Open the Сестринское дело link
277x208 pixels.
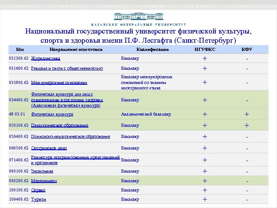click(x=49, y=148)
